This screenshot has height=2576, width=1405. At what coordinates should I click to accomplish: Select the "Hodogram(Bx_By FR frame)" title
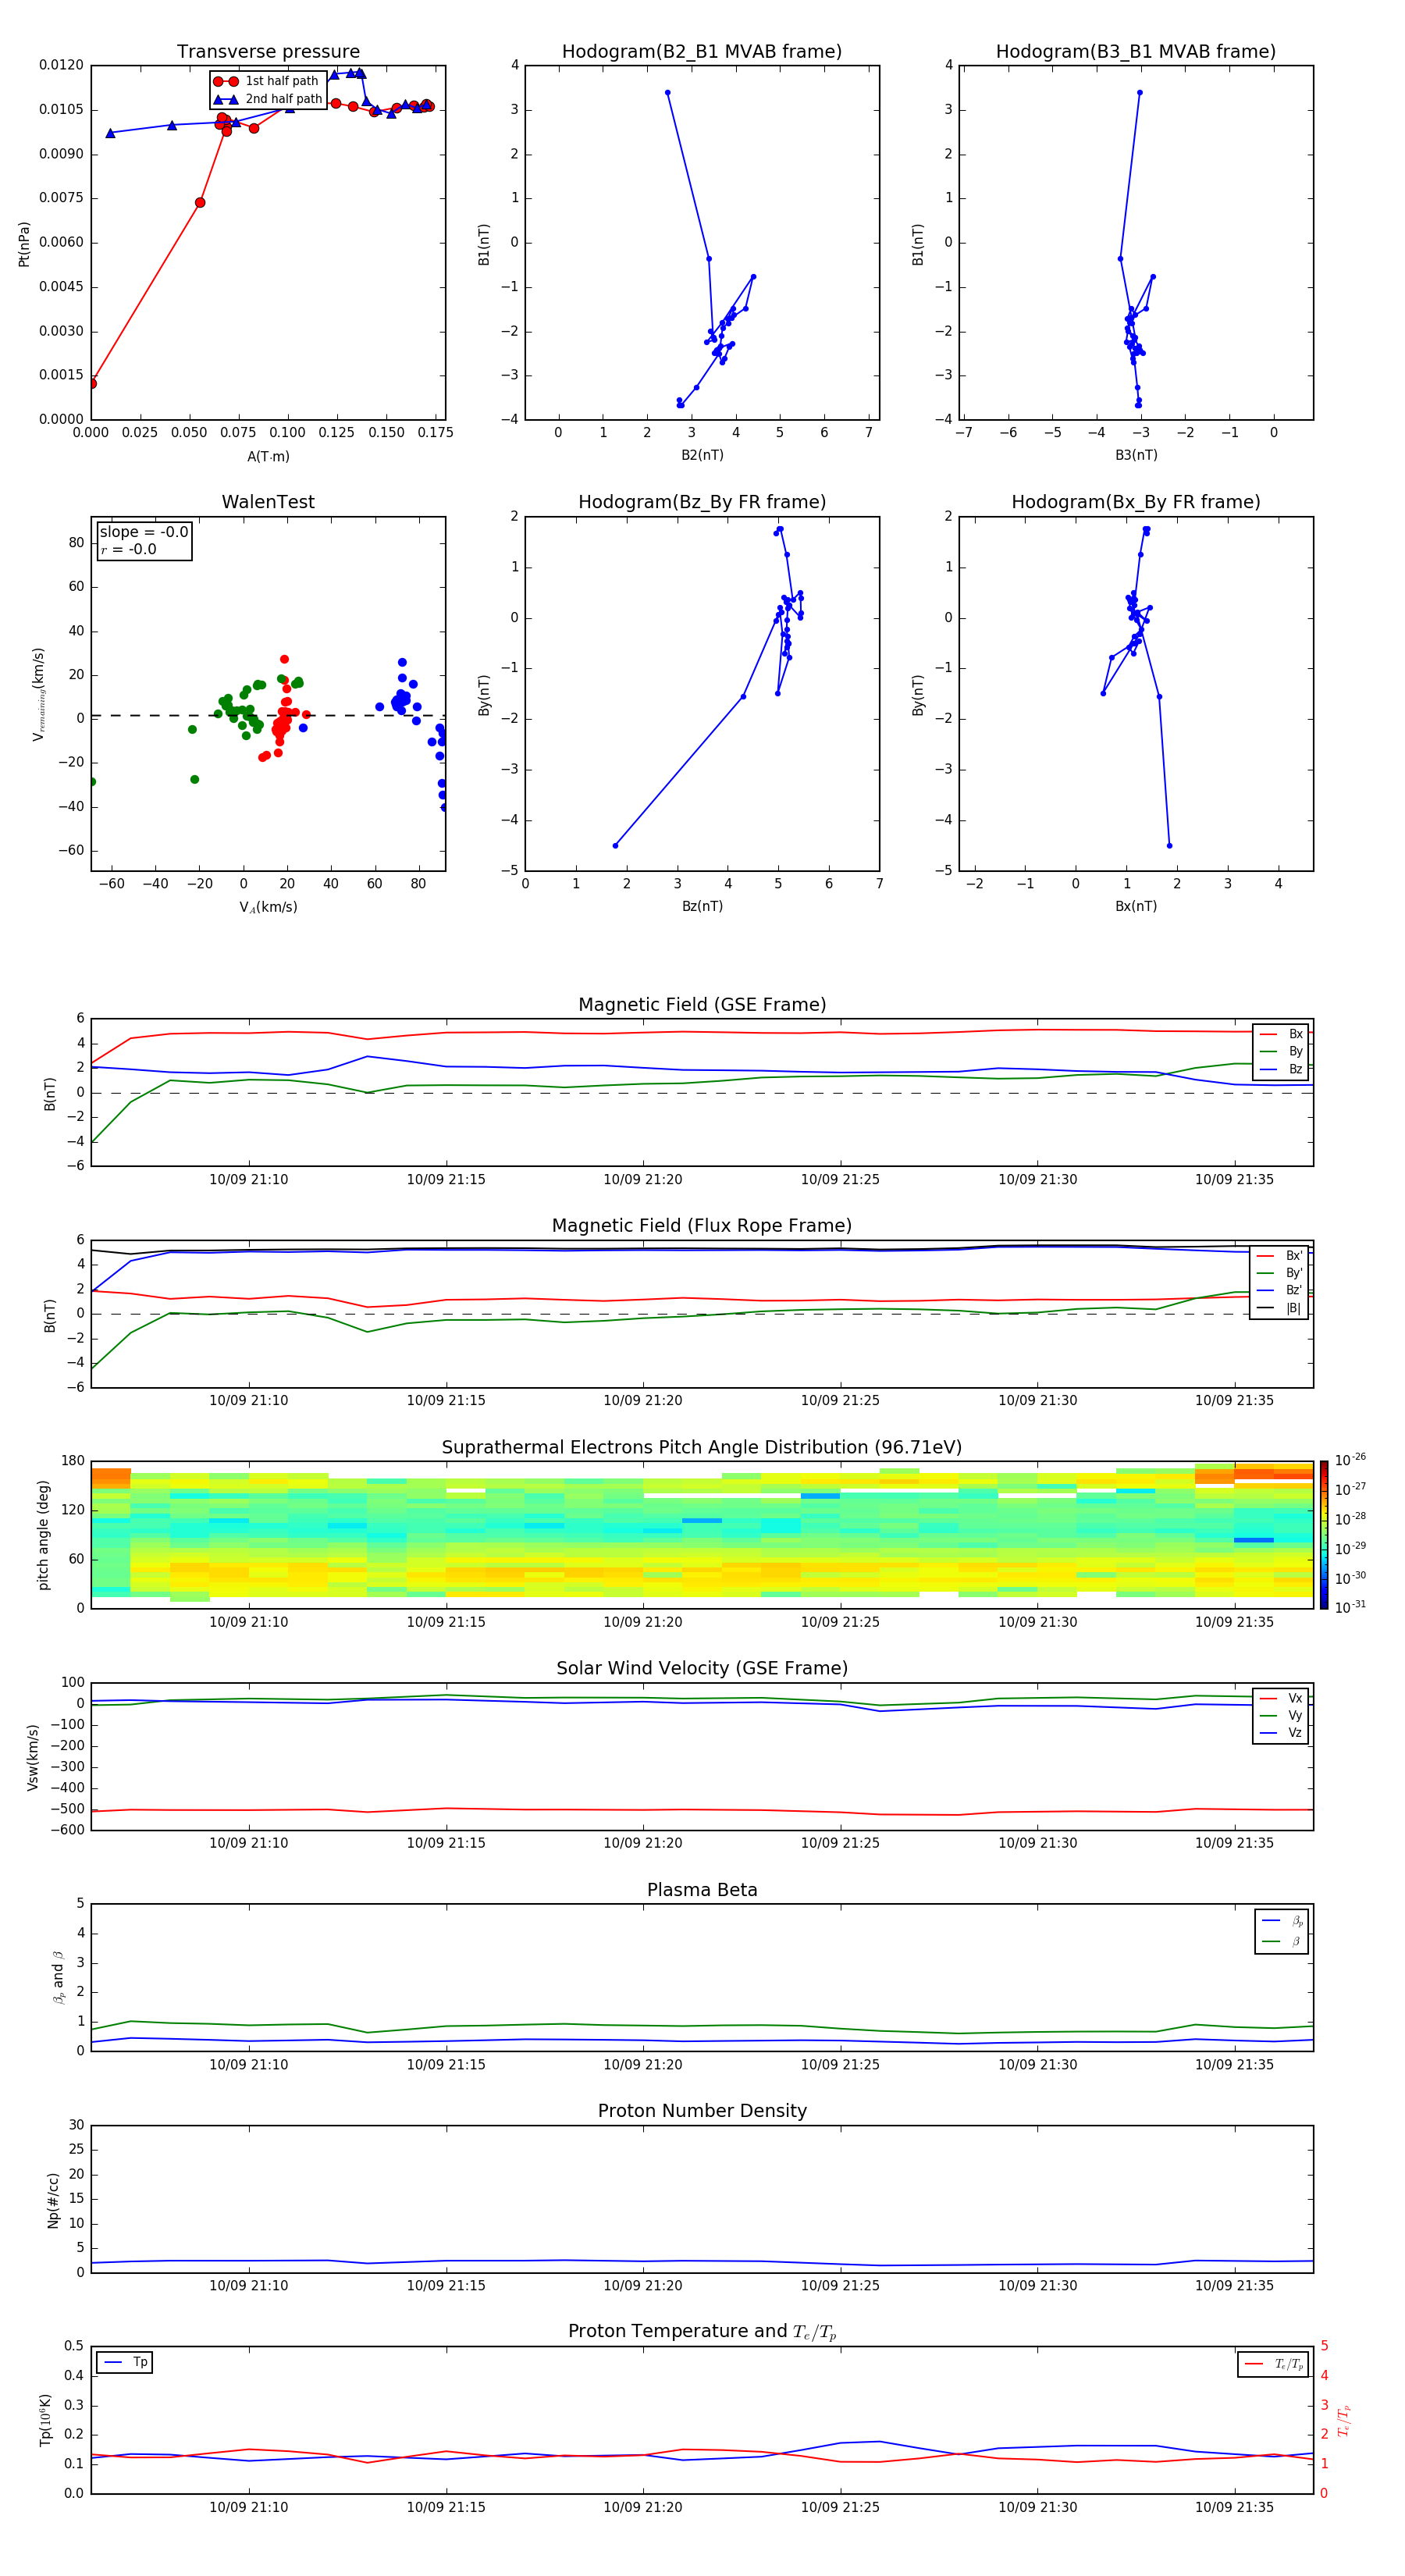(1136, 502)
